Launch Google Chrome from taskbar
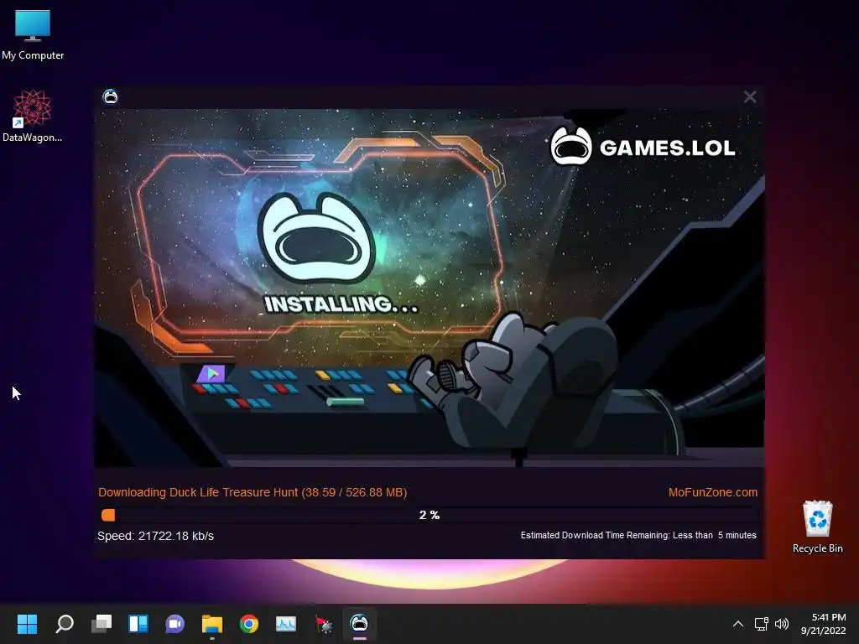 [x=248, y=624]
